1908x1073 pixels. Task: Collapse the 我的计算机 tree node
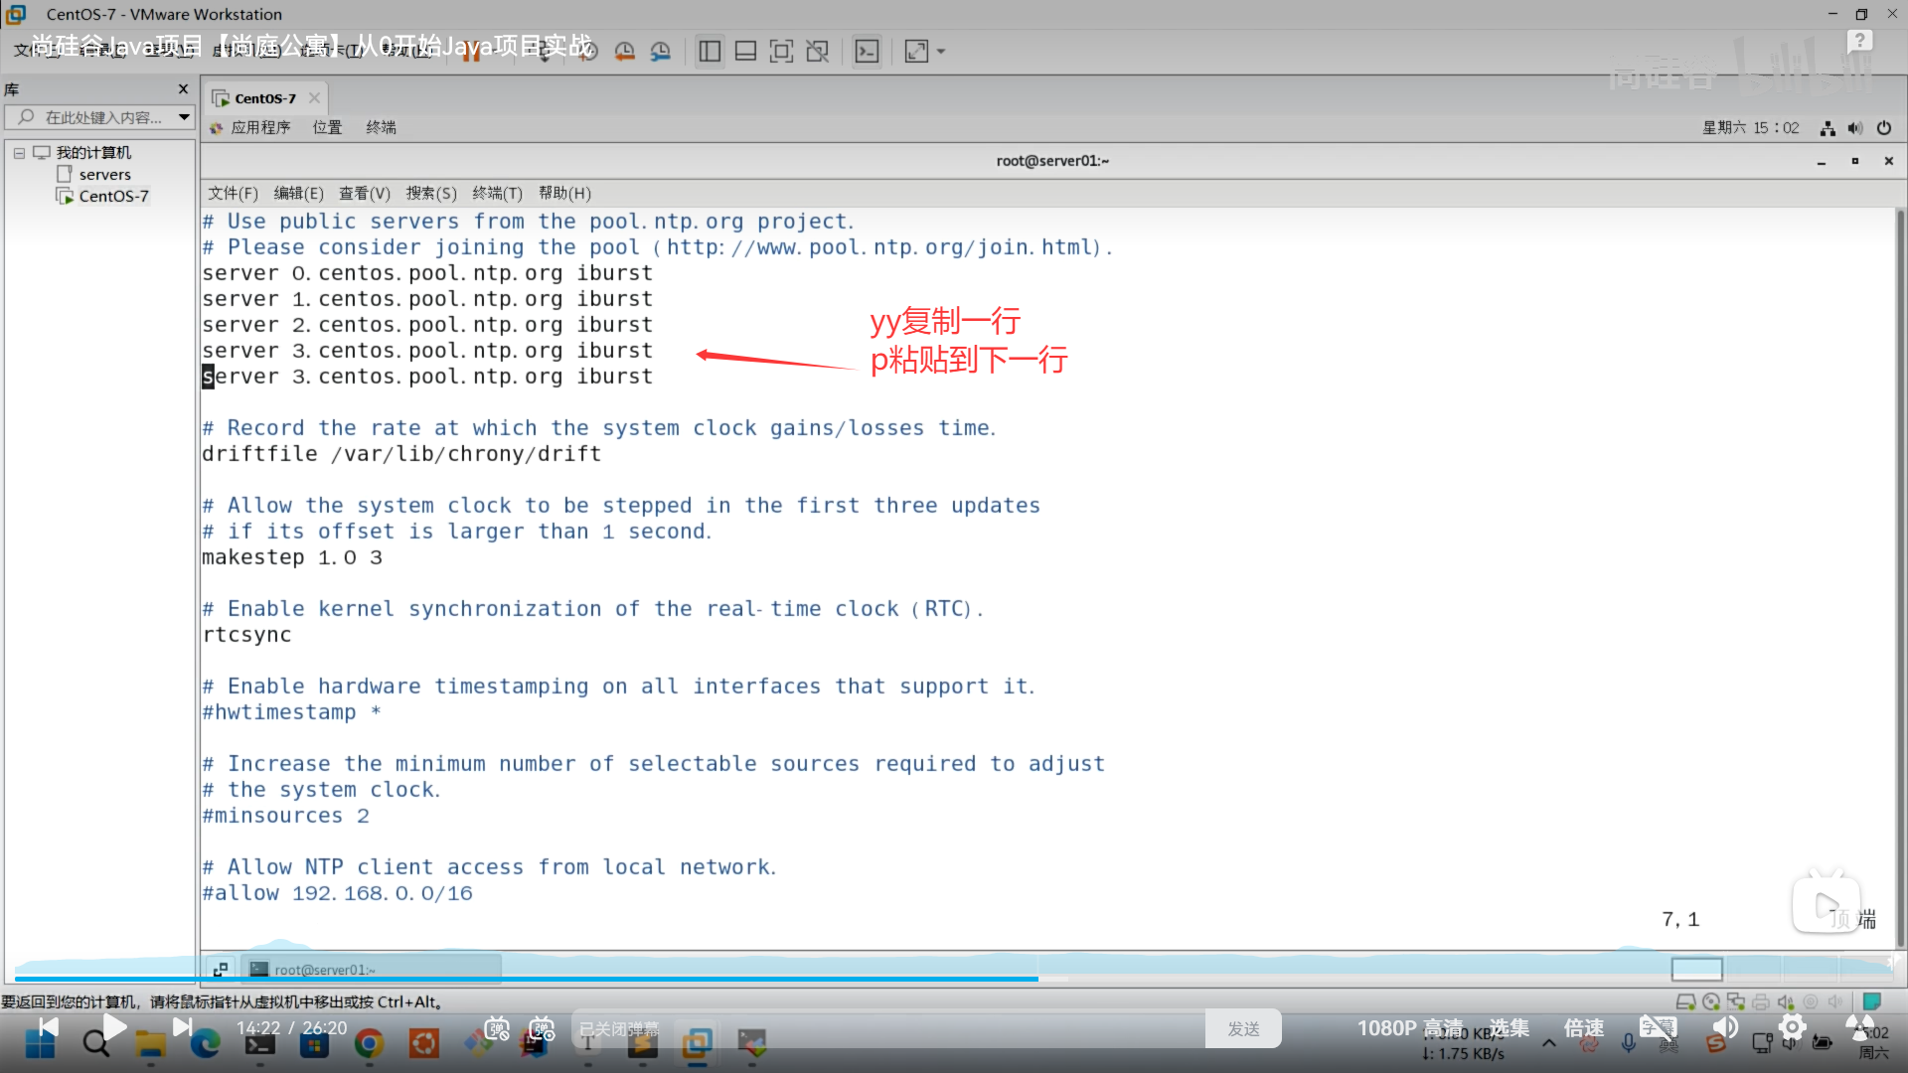pyautogui.click(x=19, y=153)
